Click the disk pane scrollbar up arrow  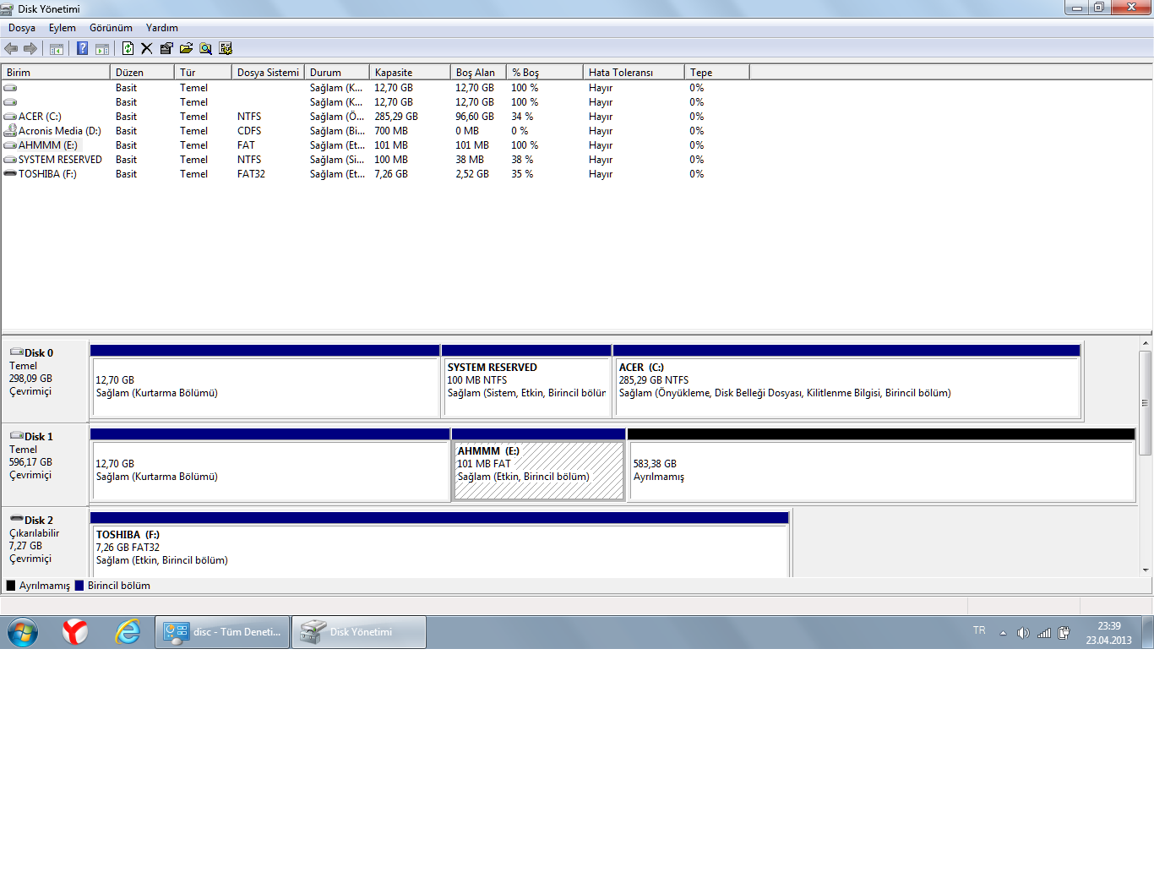point(1146,343)
